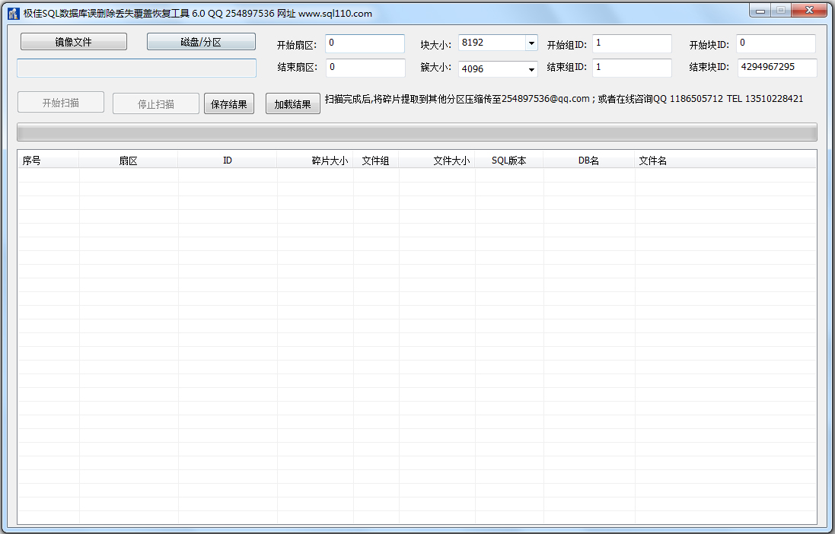The width and height of the screenshot is (835, 534).
Task: Open the 簇大小 cluster size dropdown
Action: tap(531, 68)
